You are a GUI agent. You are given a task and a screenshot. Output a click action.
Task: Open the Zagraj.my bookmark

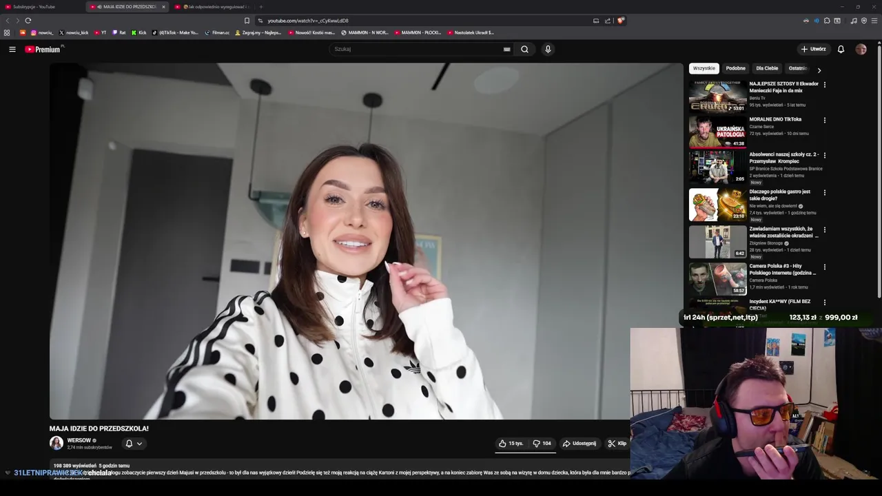point(258,32)
